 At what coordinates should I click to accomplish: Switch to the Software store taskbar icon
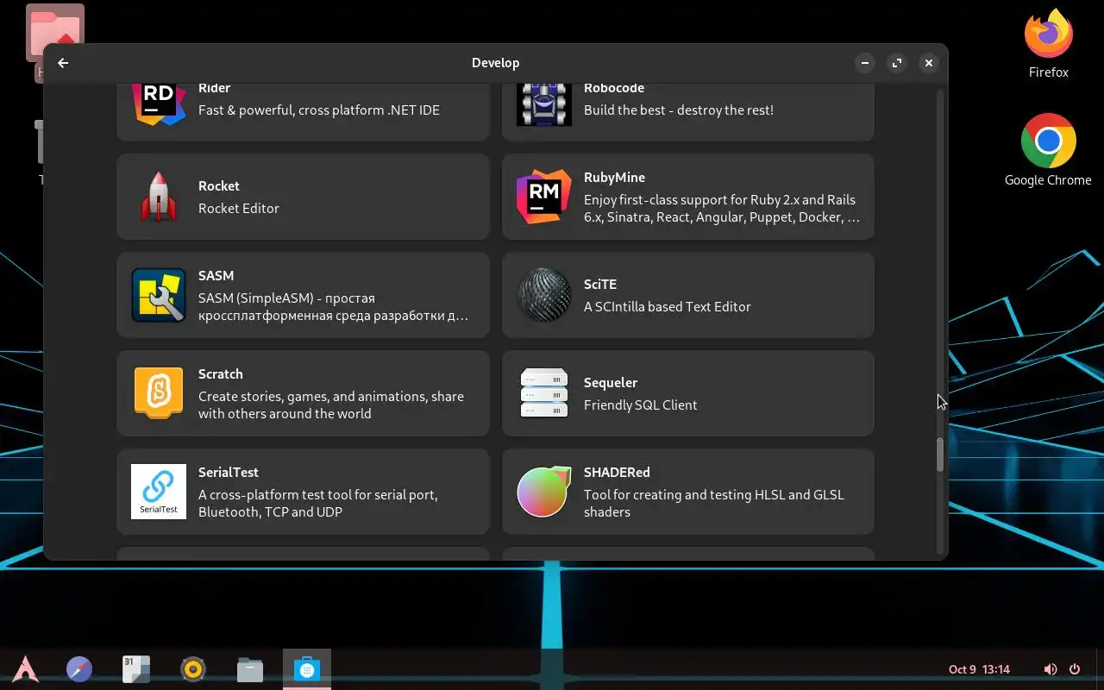(x=307, y=669)
